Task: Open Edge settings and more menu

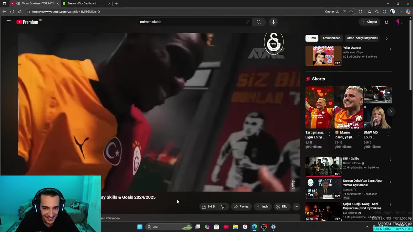Action: click(400, 12)
